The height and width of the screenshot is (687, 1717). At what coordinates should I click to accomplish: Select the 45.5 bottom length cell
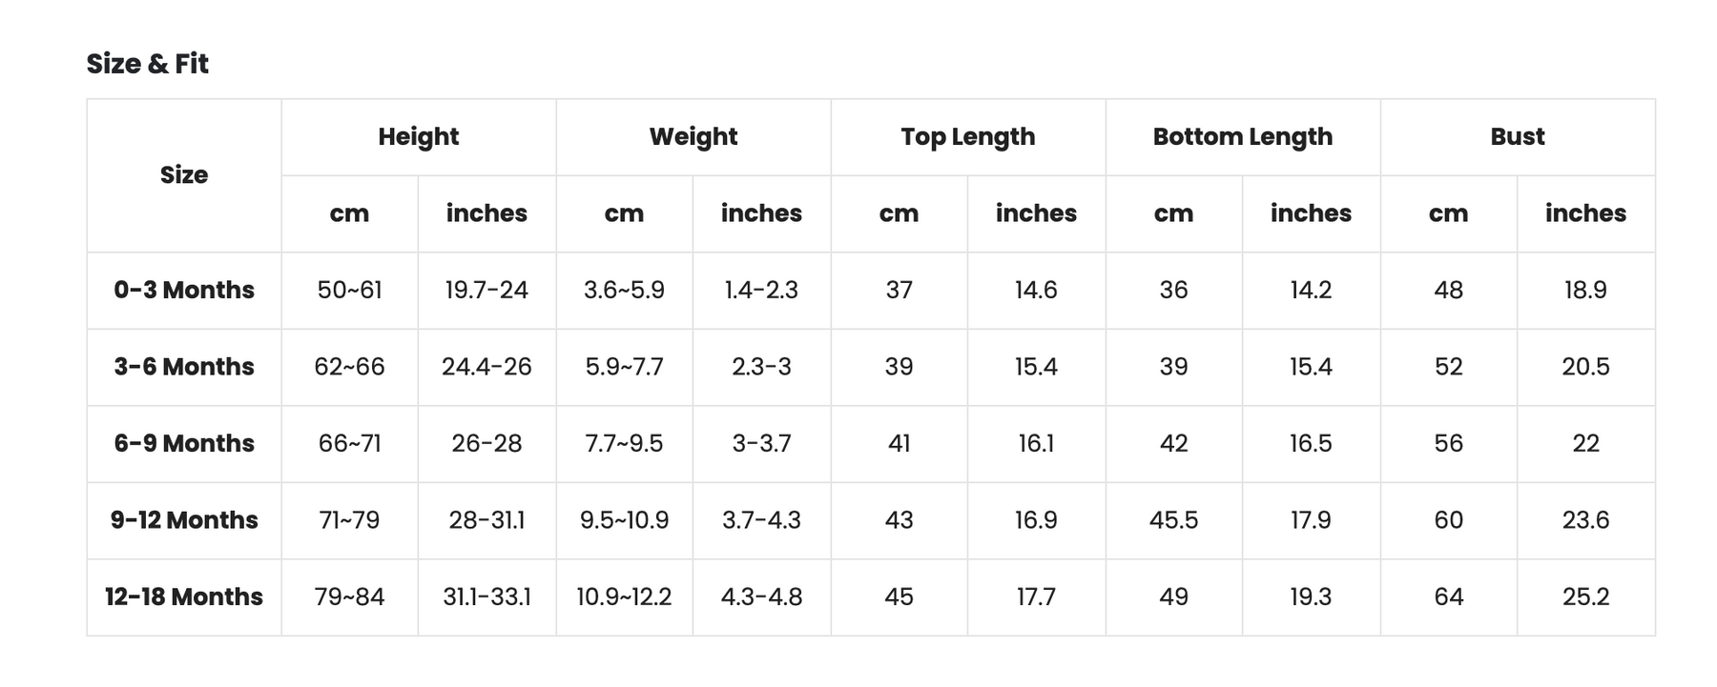click(x=1173, y=520)
